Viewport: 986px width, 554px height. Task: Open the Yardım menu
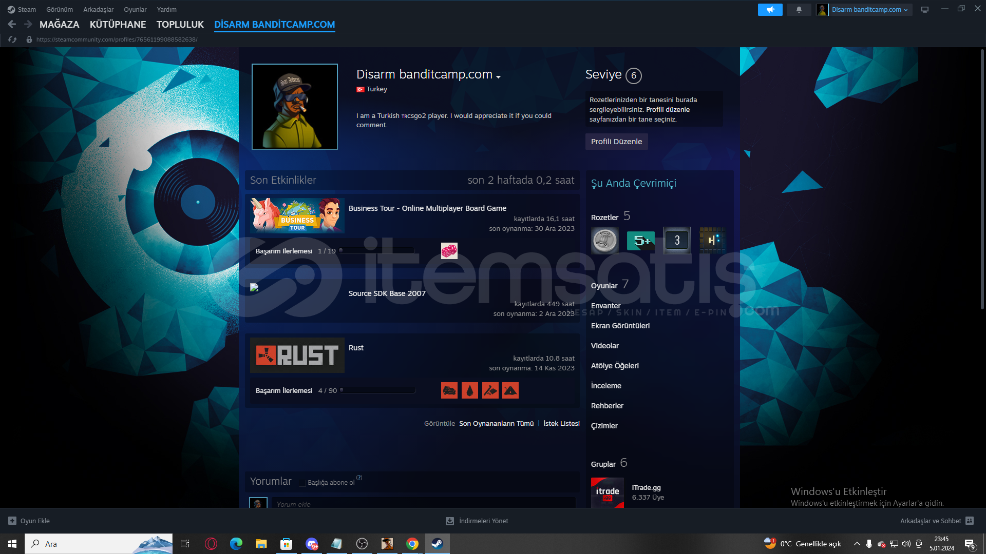pos(166,10)
